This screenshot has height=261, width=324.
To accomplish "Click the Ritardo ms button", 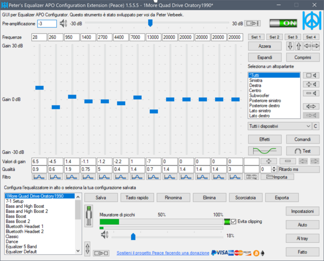I will pyautogui.click(x=299, y=169).
